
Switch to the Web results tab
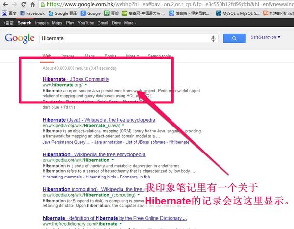pyautogui.click(x=47, y=56)
